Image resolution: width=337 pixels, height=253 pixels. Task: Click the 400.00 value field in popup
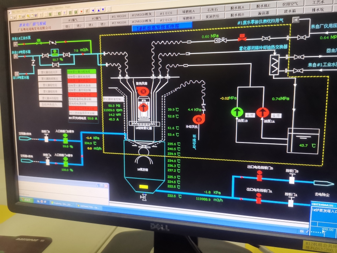326,229
